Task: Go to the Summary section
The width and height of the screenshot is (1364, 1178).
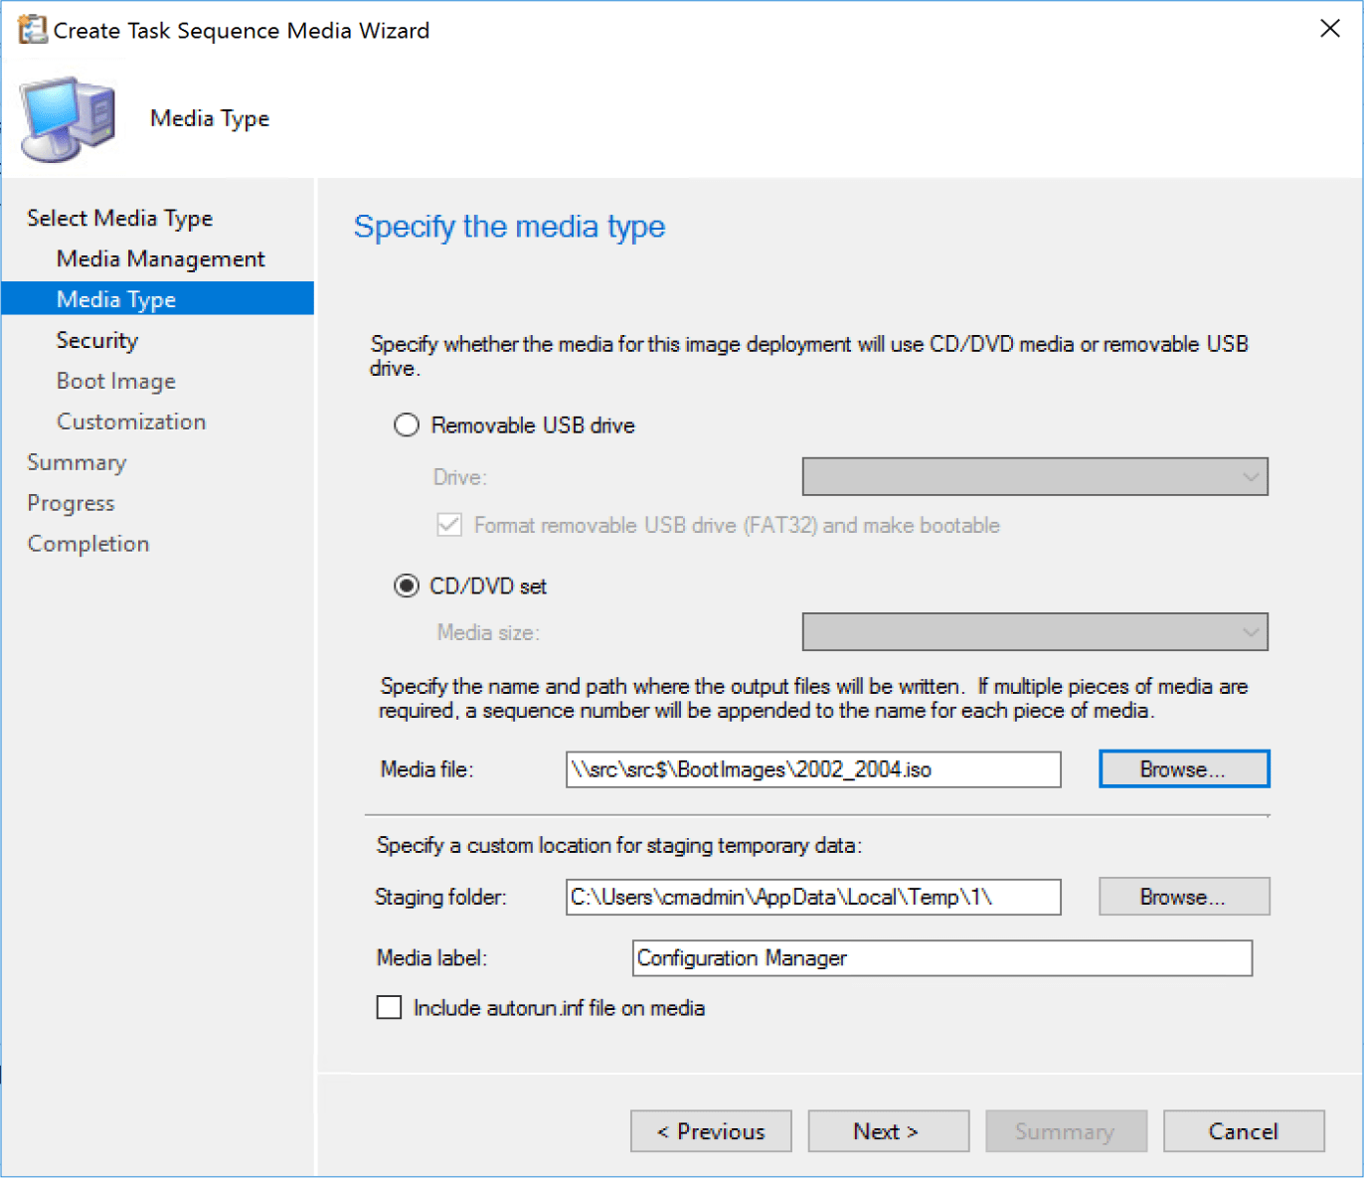Action: point(77,461)
